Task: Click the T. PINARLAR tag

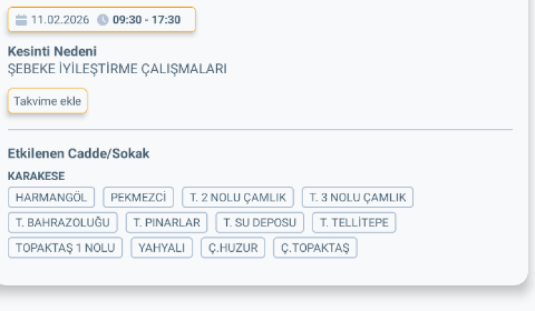Action: click(167, 222)
